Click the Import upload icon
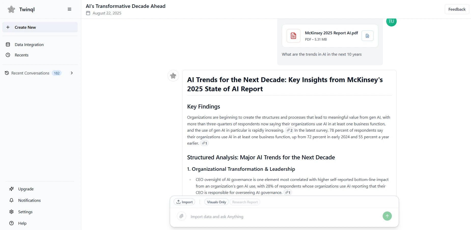The width and height of the screenshot is (471, 230). 179,202
